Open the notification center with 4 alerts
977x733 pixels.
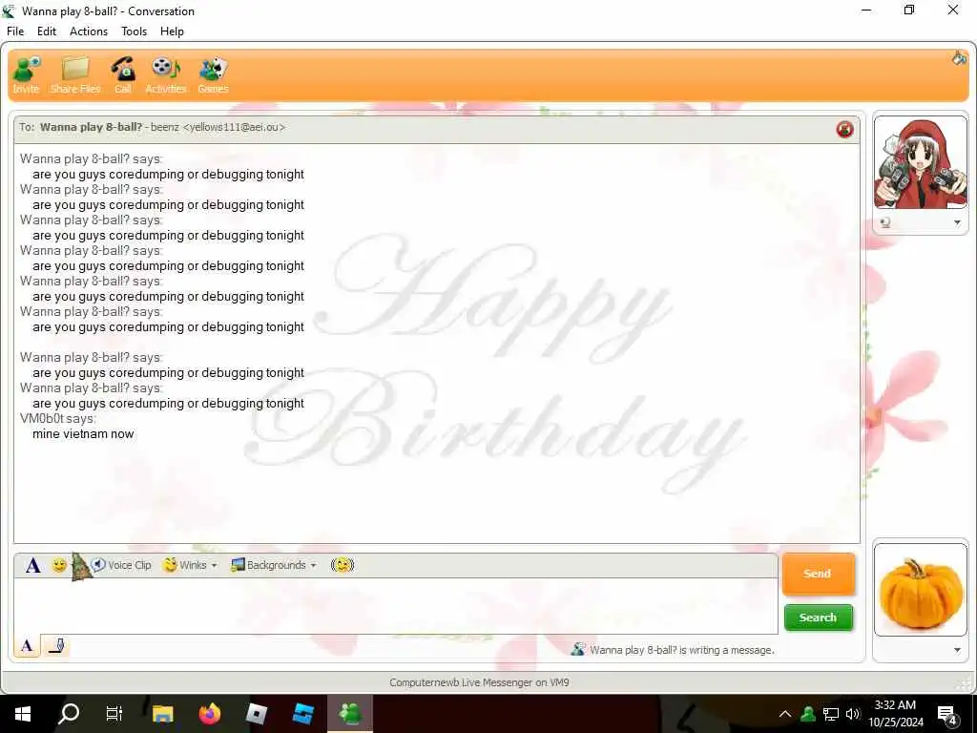pos(947,715)
